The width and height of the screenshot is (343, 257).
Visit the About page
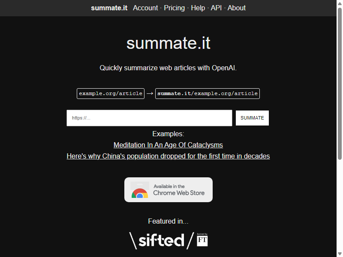coord(237,8)
